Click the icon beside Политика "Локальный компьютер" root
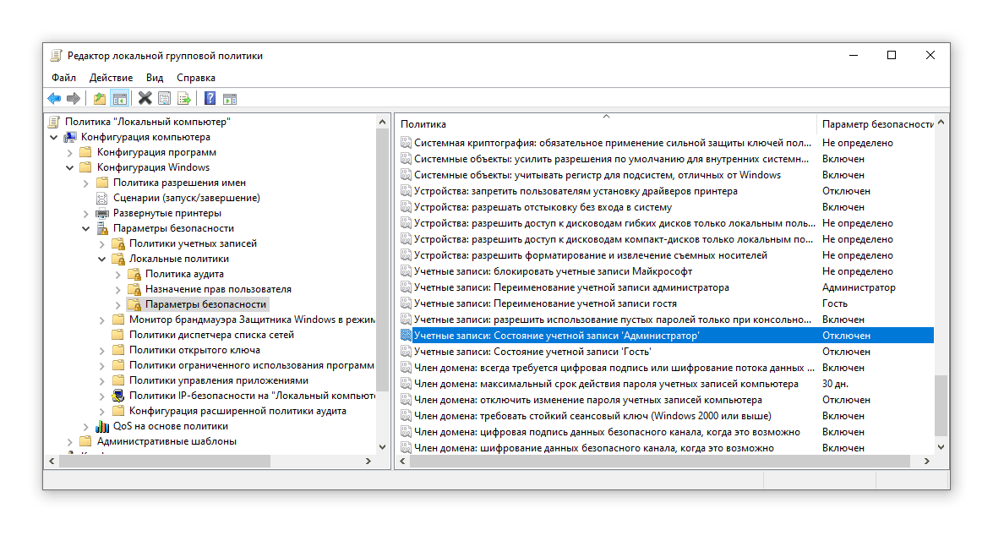Viewport: 993px width, 541px height. [54, 122]
